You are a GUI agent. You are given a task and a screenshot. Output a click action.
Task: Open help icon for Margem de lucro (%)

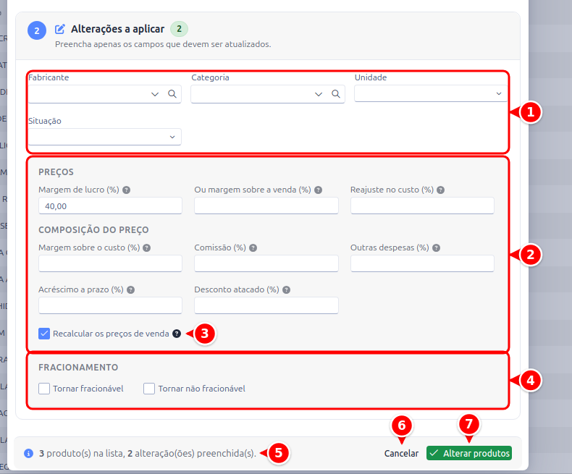tap(126, 190)
